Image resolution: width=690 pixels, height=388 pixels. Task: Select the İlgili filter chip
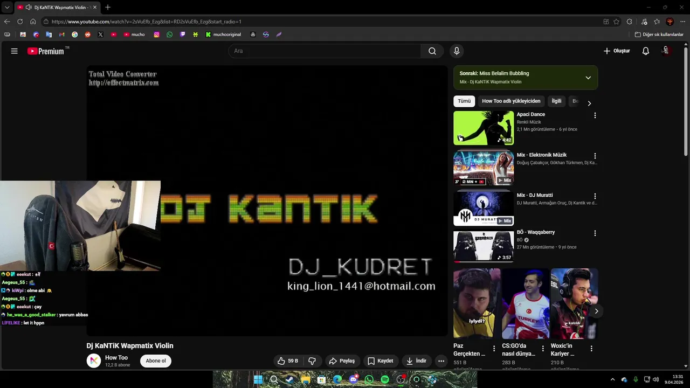click(556, 101)
